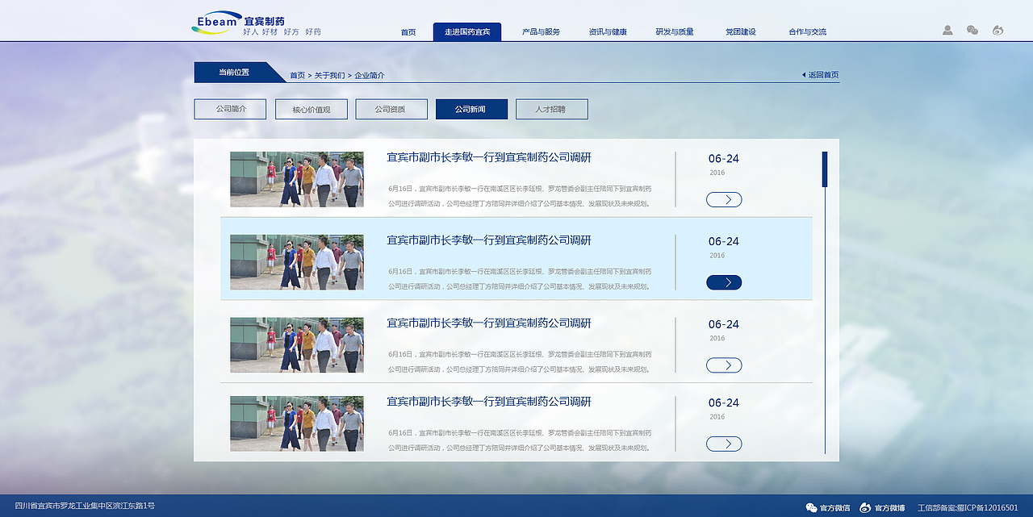
Task: Open fourth news headline in list
Action: 489,402
